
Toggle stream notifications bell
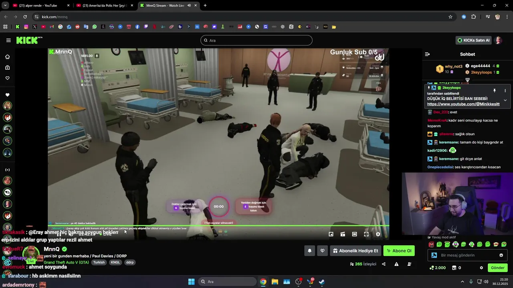click(309, 251)
